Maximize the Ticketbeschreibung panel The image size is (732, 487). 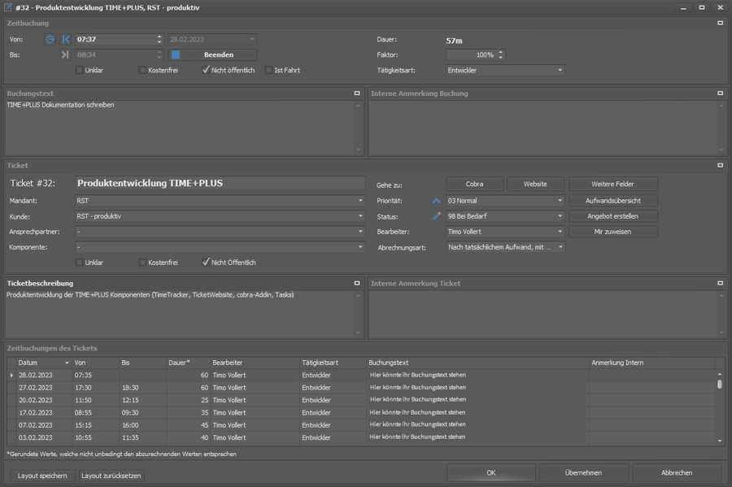click(357, 283)
